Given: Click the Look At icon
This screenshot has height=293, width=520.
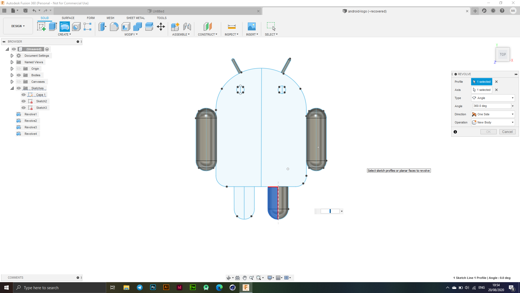Looking at the screenshot, I should (x=238, y=278).
